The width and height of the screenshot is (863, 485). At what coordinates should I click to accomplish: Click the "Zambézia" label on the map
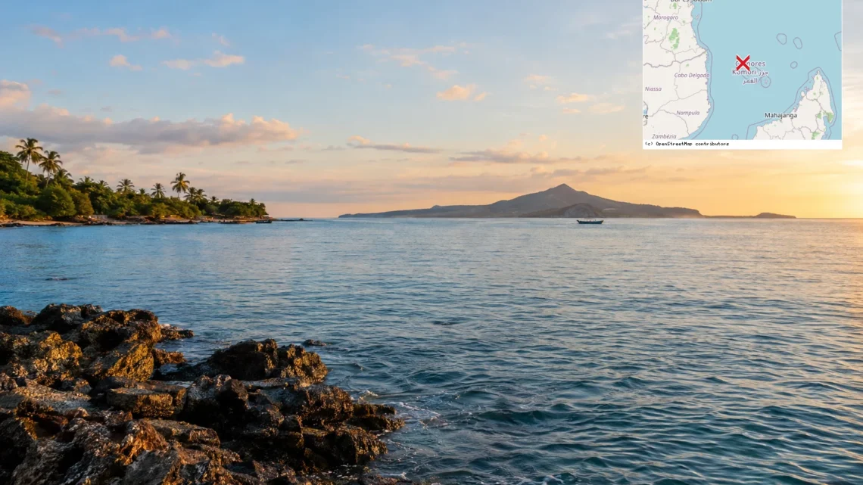tap(665, 136)
